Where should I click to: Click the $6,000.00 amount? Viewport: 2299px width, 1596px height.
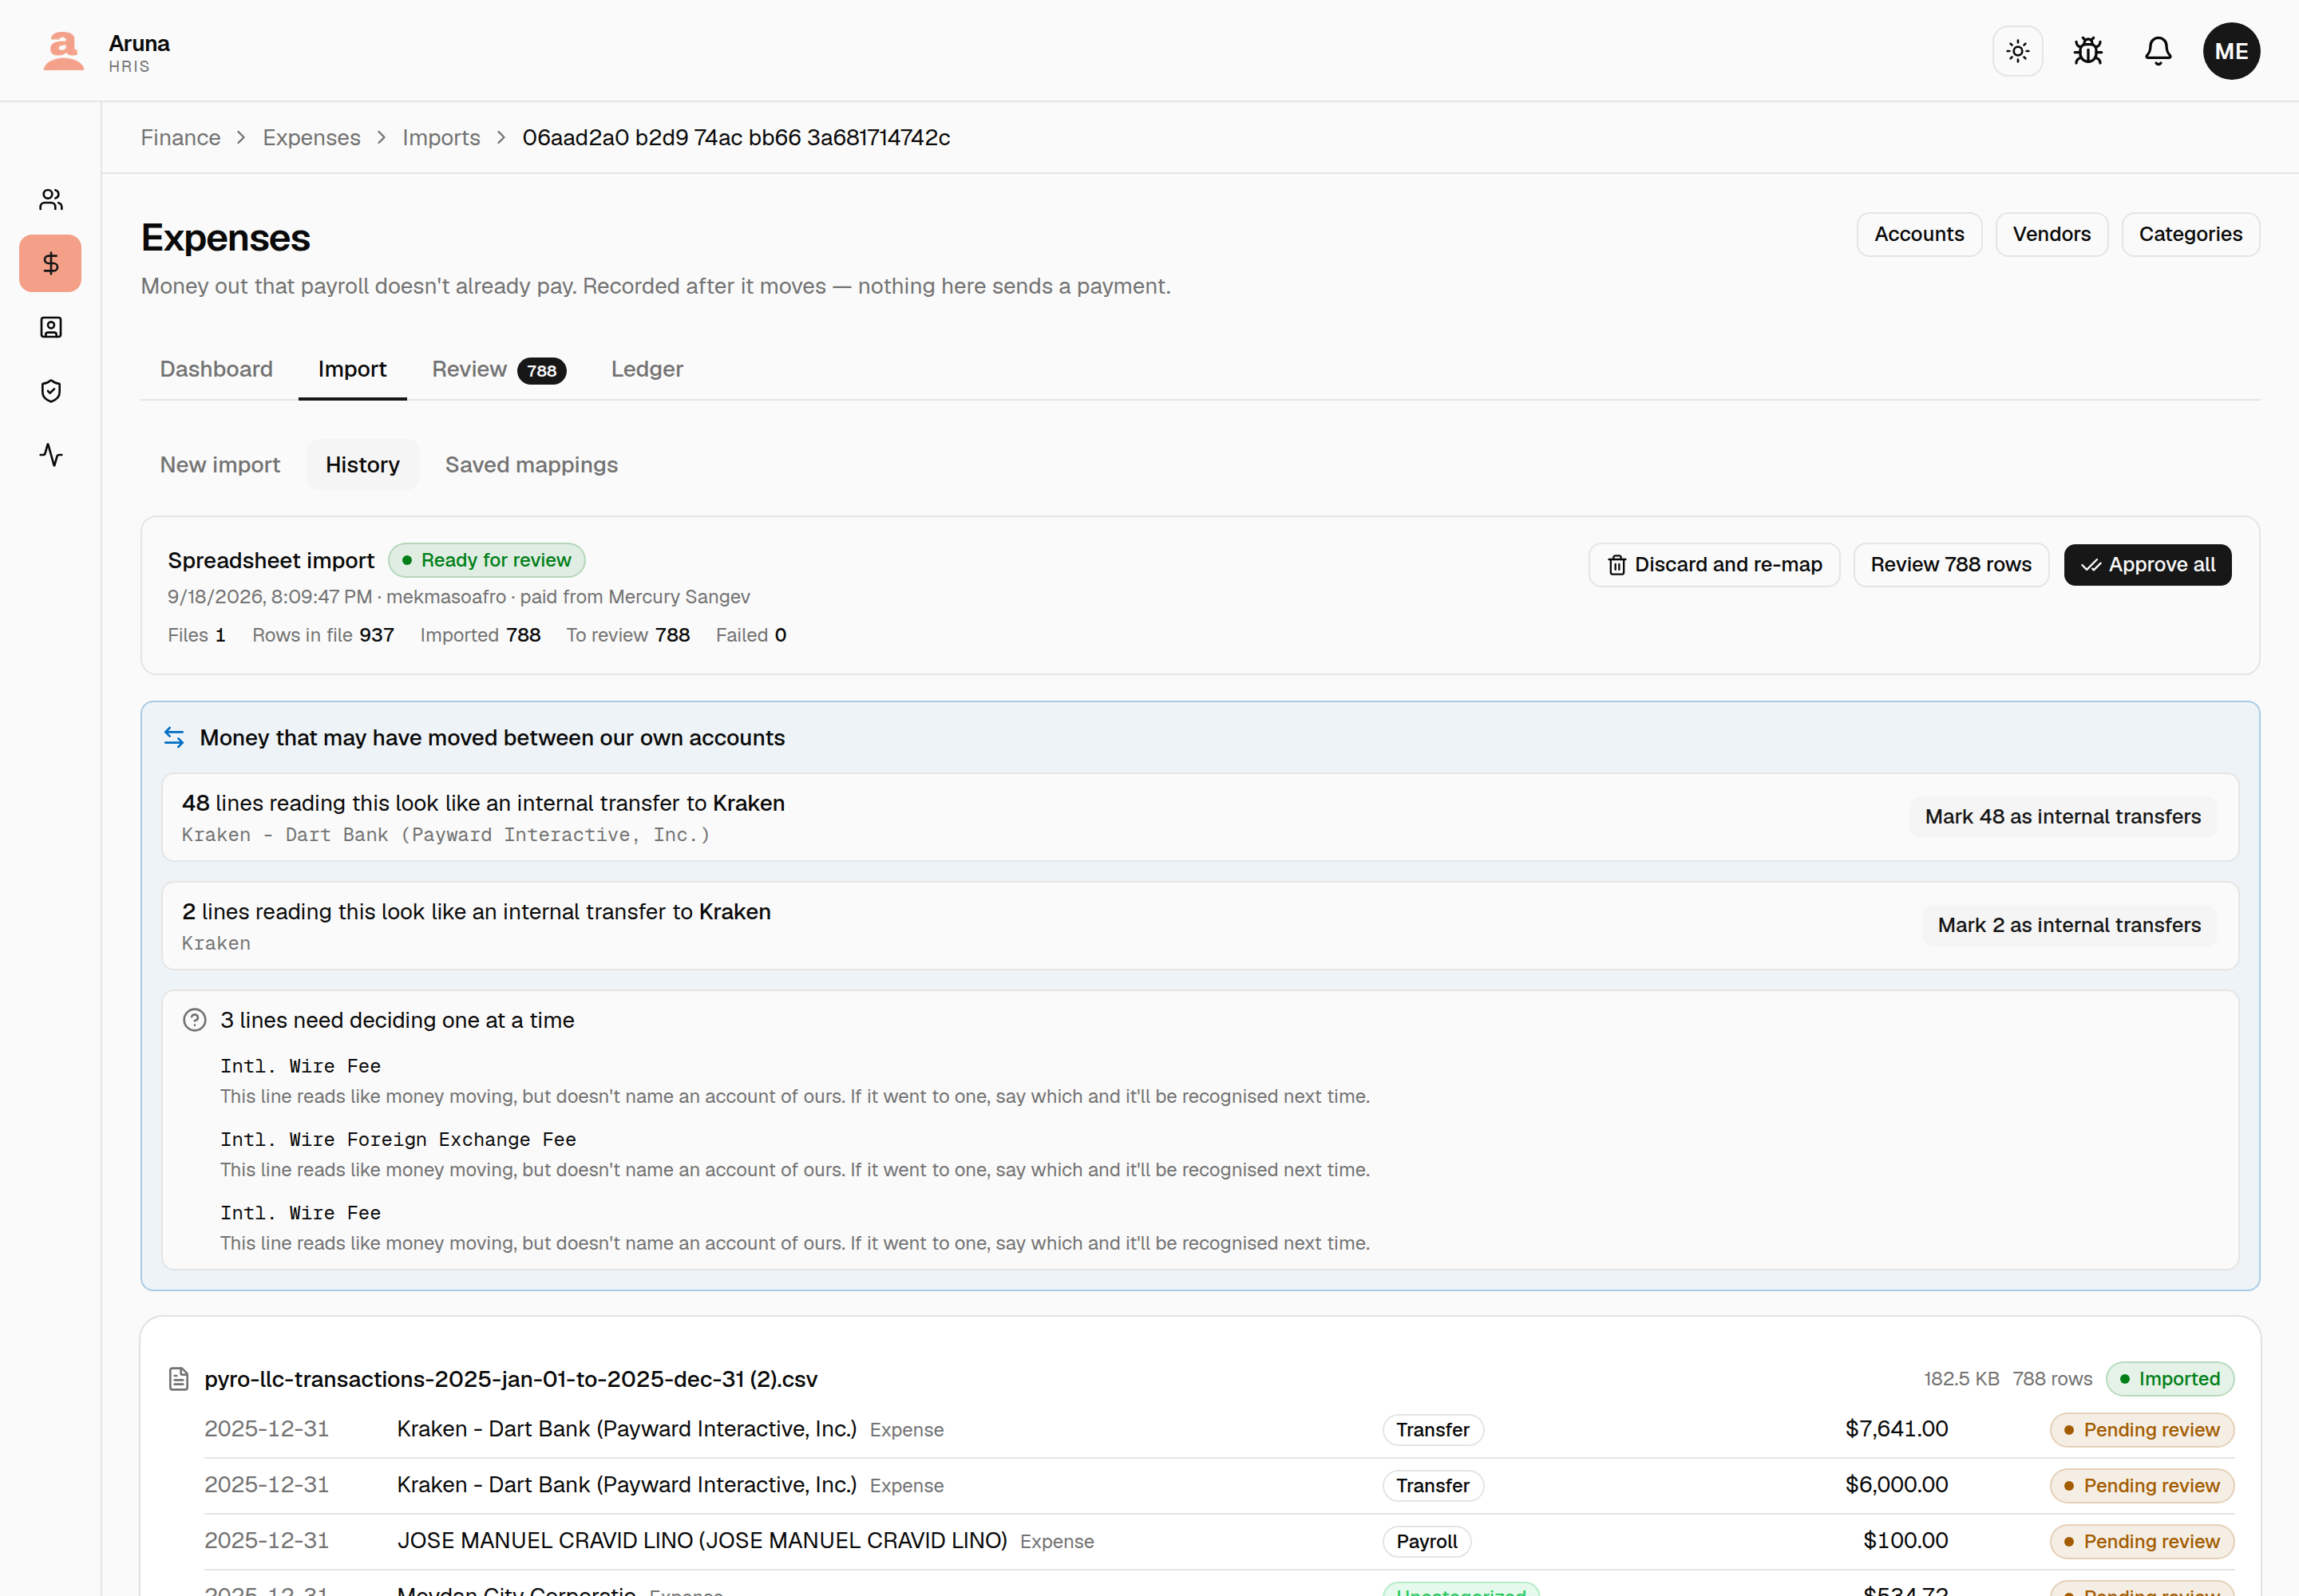[x=1896, y=1485]
